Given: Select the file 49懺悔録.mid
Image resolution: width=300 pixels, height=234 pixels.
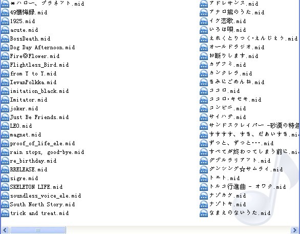Looking at the screenshot, I should click(29, 12).
